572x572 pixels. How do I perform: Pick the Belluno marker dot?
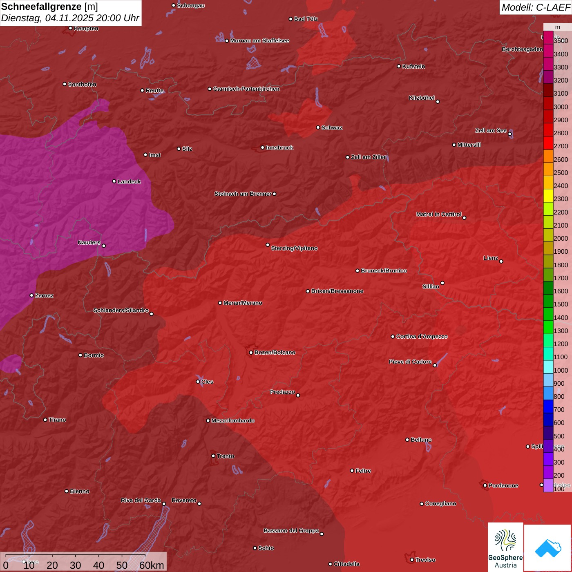click(407, 440)
